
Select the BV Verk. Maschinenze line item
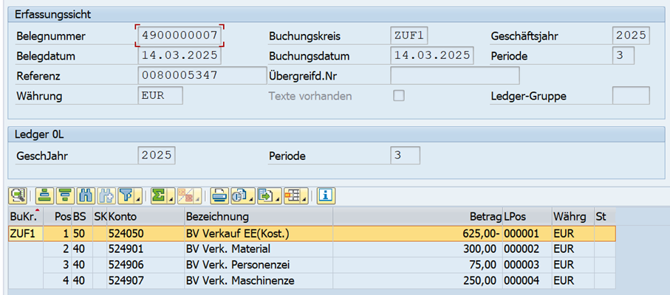coord(312,281)
